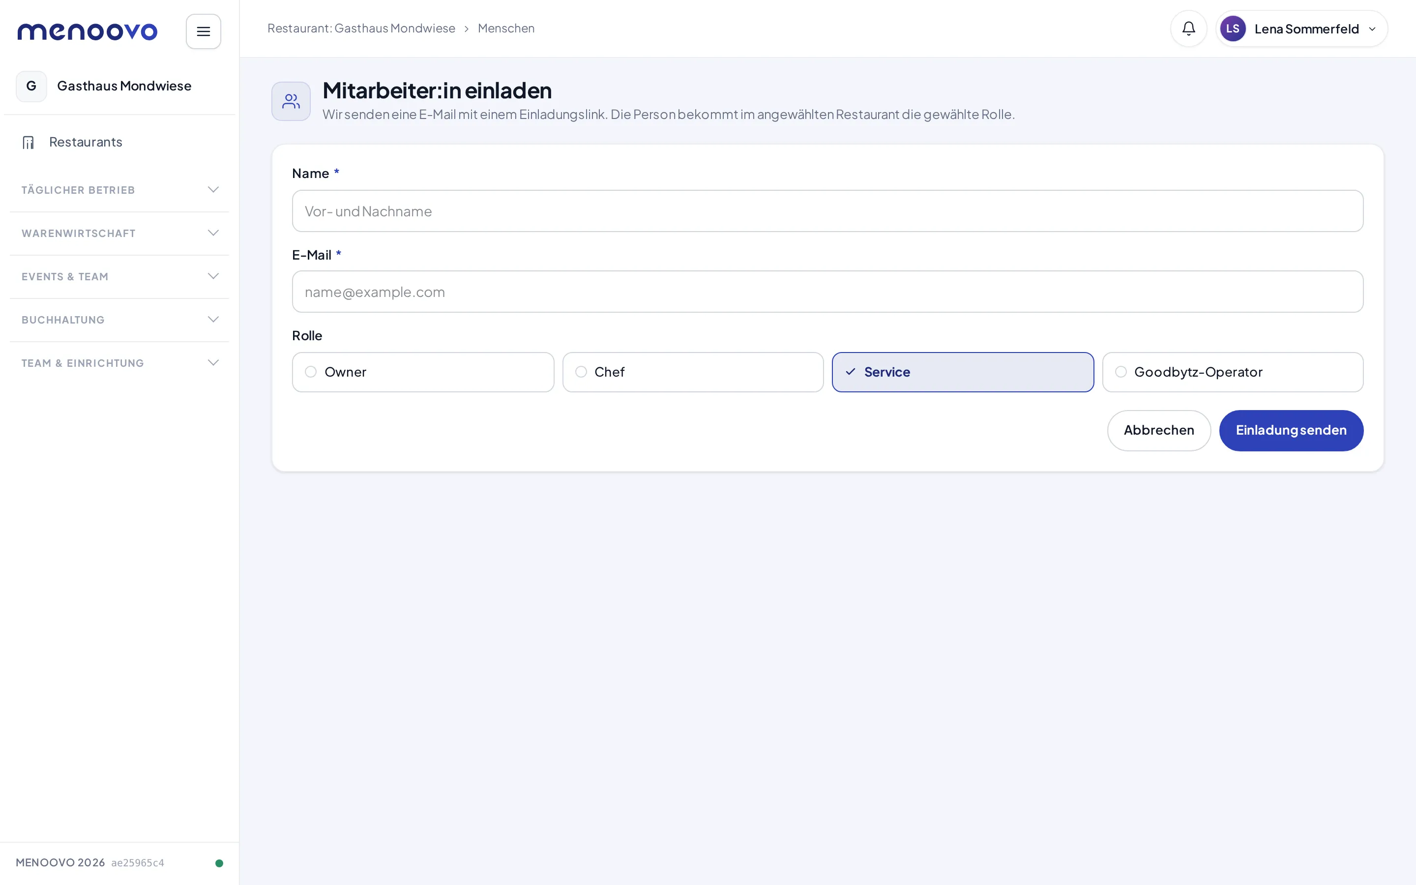
Task: Open the notifications bell
Action: point(1188,29)
